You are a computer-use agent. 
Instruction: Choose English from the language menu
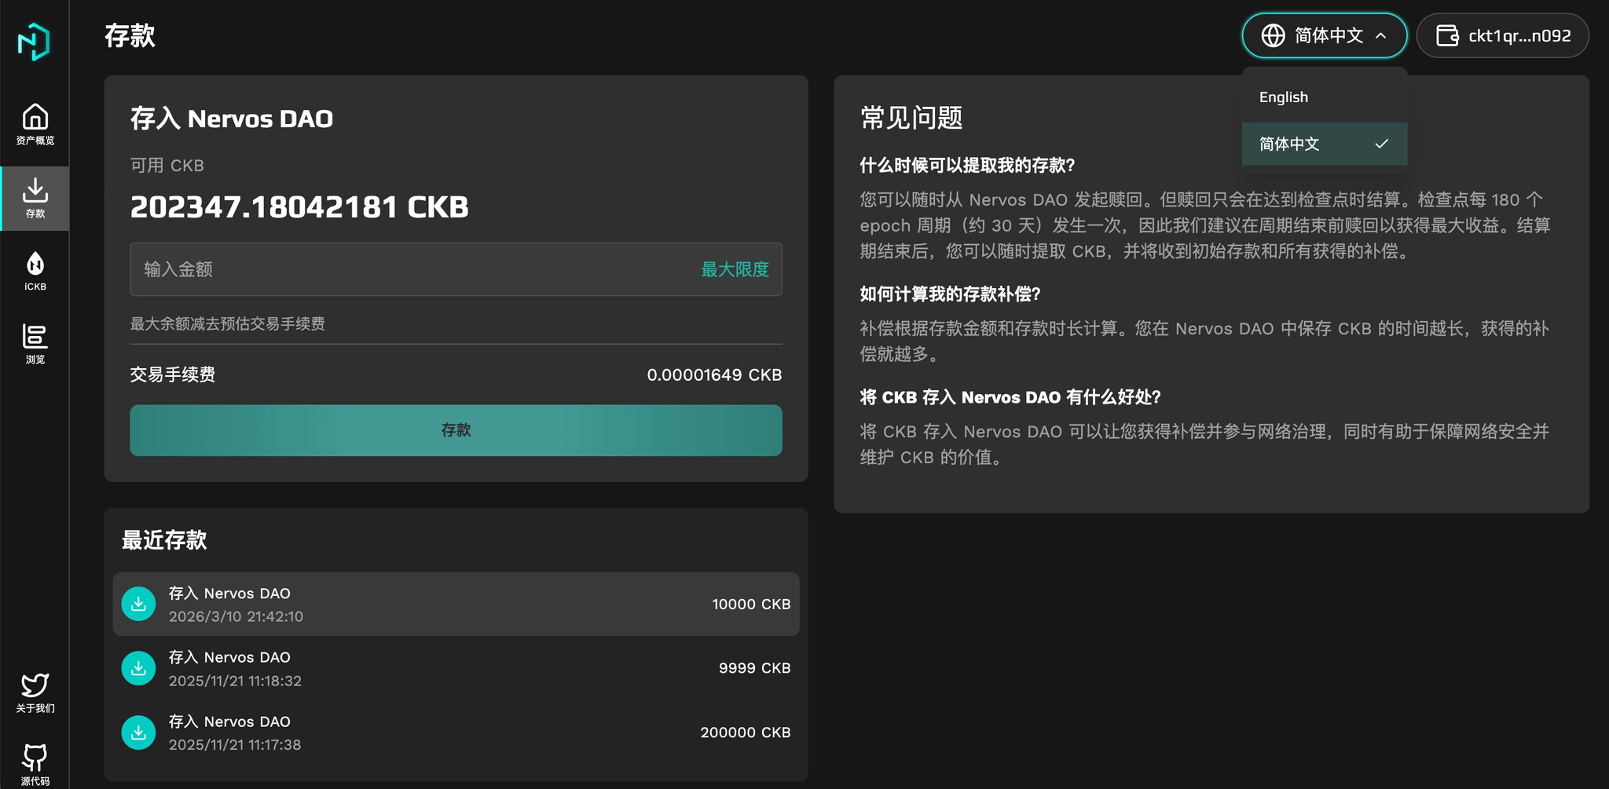click(1324, 97)
